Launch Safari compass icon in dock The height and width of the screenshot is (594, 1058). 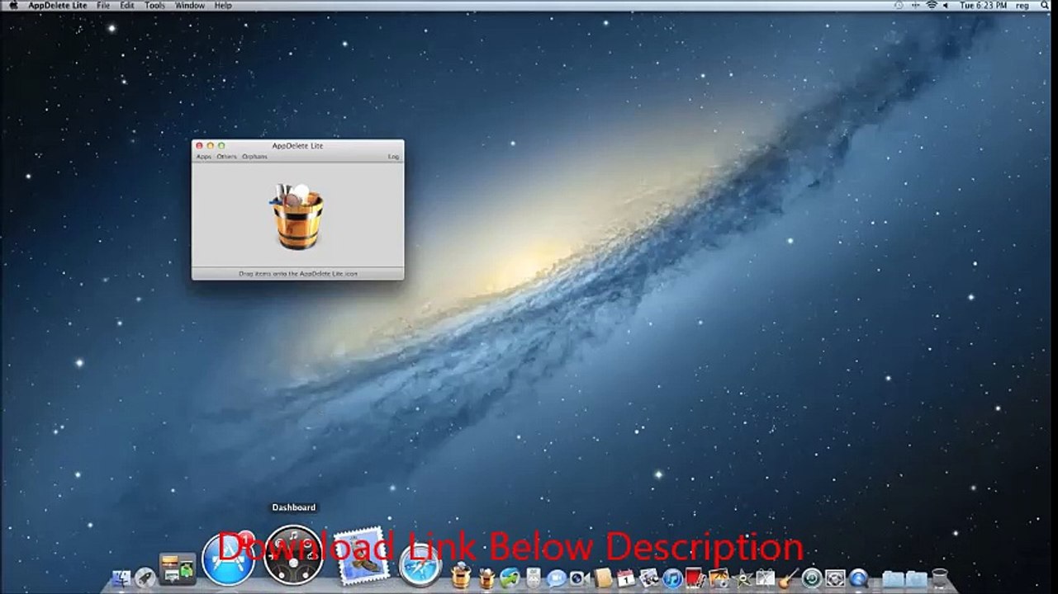click(420, 565)
